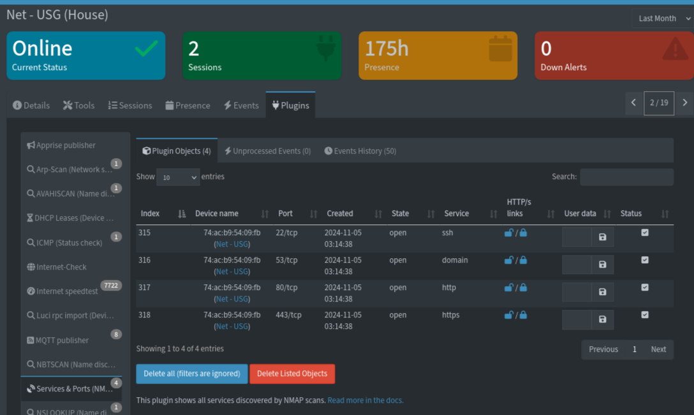Change the Show entries dropdown
The image size is (694, 415).
tap(177, 177)
